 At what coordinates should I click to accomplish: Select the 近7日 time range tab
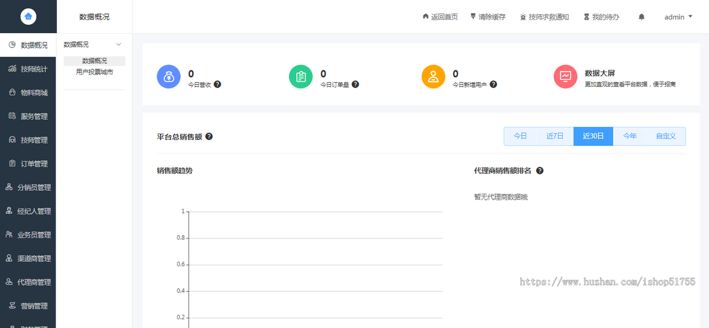click(x=555, y=136)
